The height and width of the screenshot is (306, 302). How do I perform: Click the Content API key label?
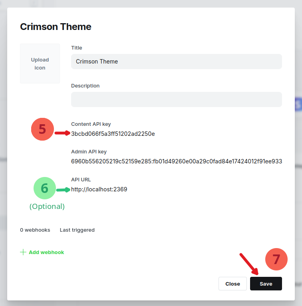(x=91, y=124)
